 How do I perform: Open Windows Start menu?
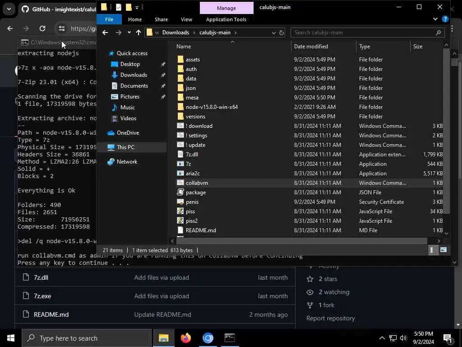pos(11,338)
